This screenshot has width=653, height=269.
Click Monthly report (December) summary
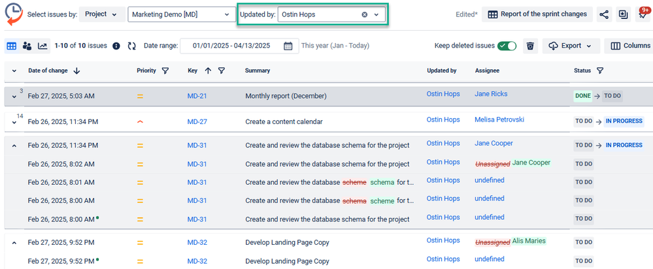pos(286,96)
